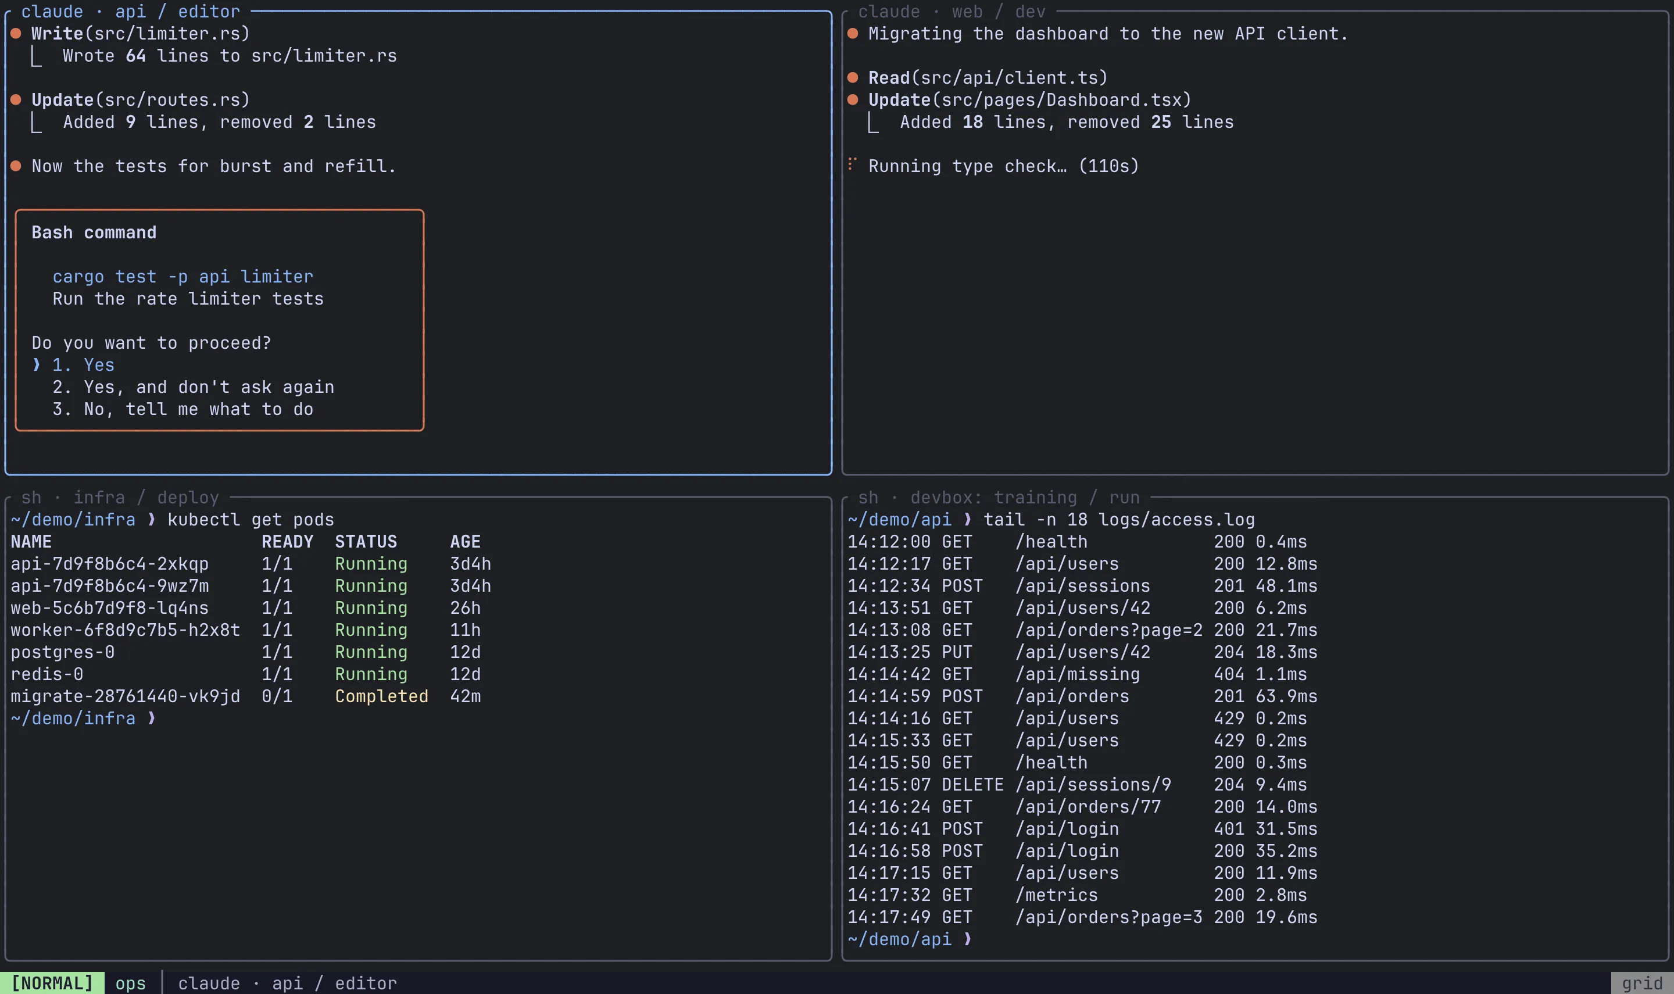Click the selection arrow before '1. Yes'
Viewport: 1674px width, 994px height.
point(37,365)
